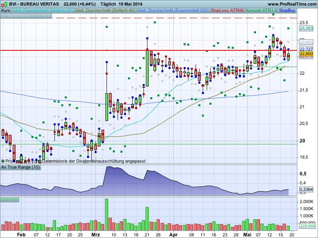Select the green 23,353 price tag
The image size is (318, 238).
306,28
